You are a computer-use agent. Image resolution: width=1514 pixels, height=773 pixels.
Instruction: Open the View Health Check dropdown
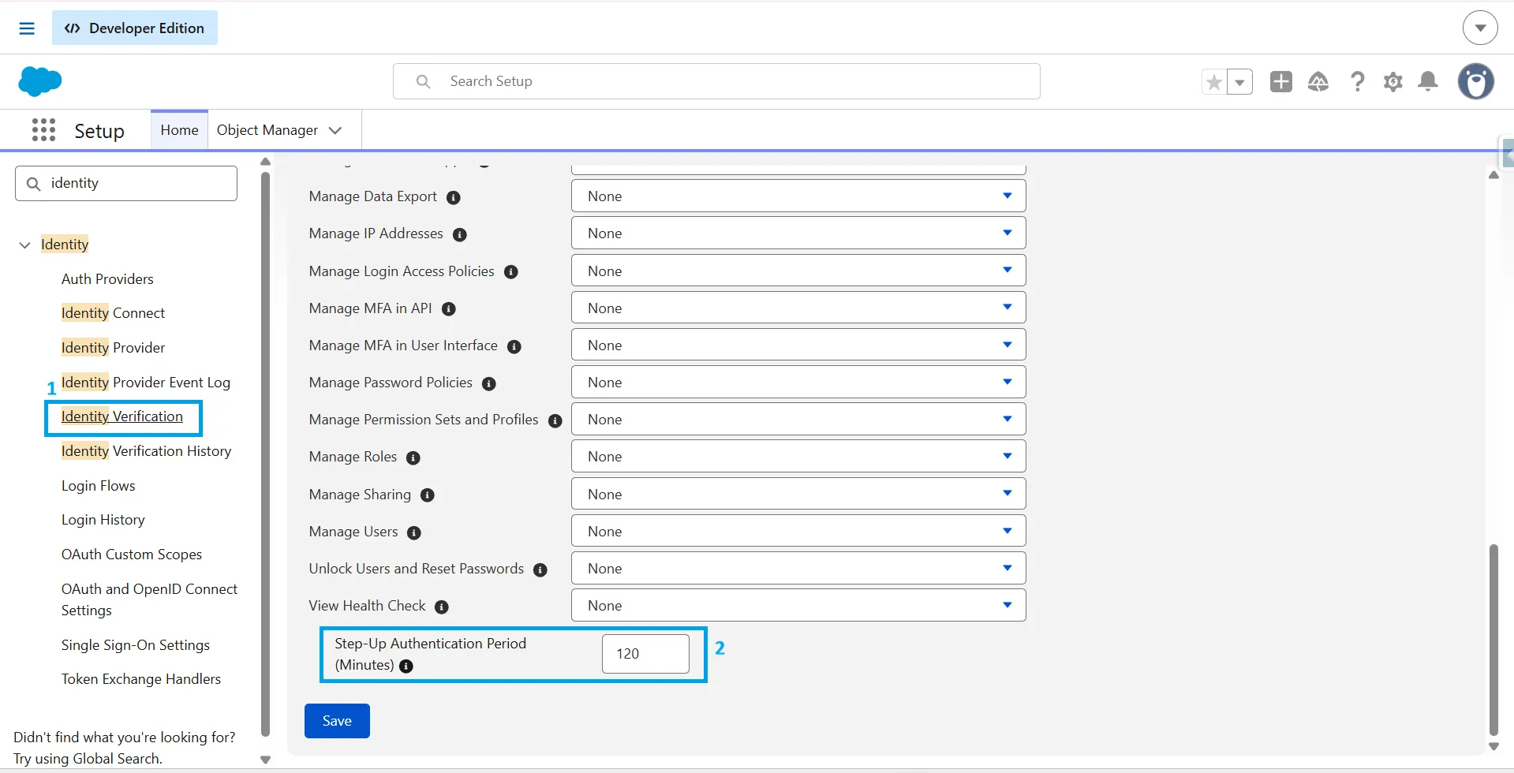click(798, 606)
